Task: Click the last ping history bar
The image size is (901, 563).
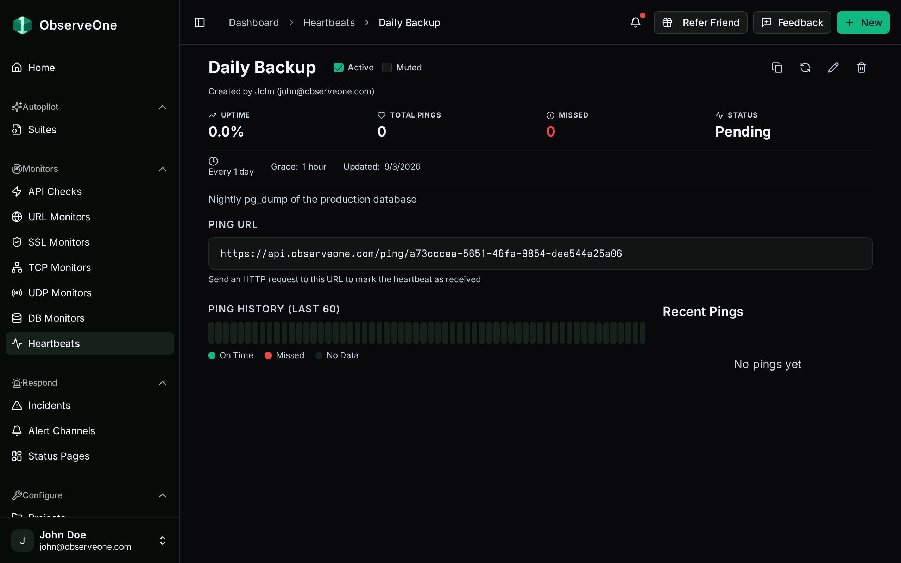Action: (642, 333)
